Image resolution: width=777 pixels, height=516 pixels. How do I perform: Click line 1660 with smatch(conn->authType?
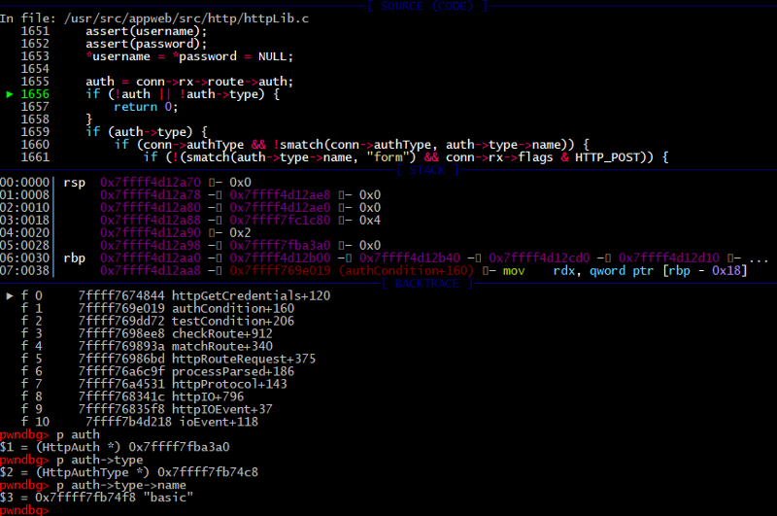click(352, 145)
